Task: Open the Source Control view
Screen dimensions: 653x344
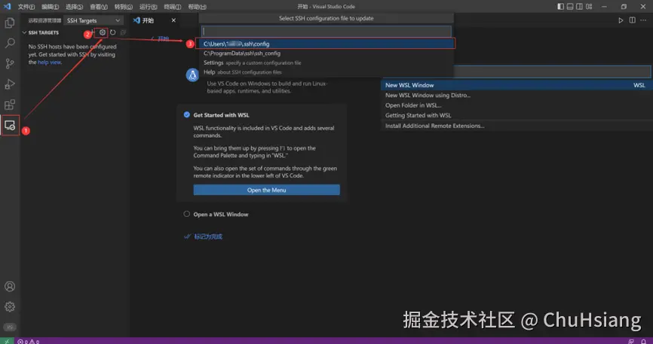Action: pos(10,63)
